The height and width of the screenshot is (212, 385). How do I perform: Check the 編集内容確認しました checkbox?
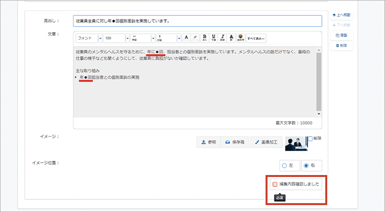click(275, 184)
